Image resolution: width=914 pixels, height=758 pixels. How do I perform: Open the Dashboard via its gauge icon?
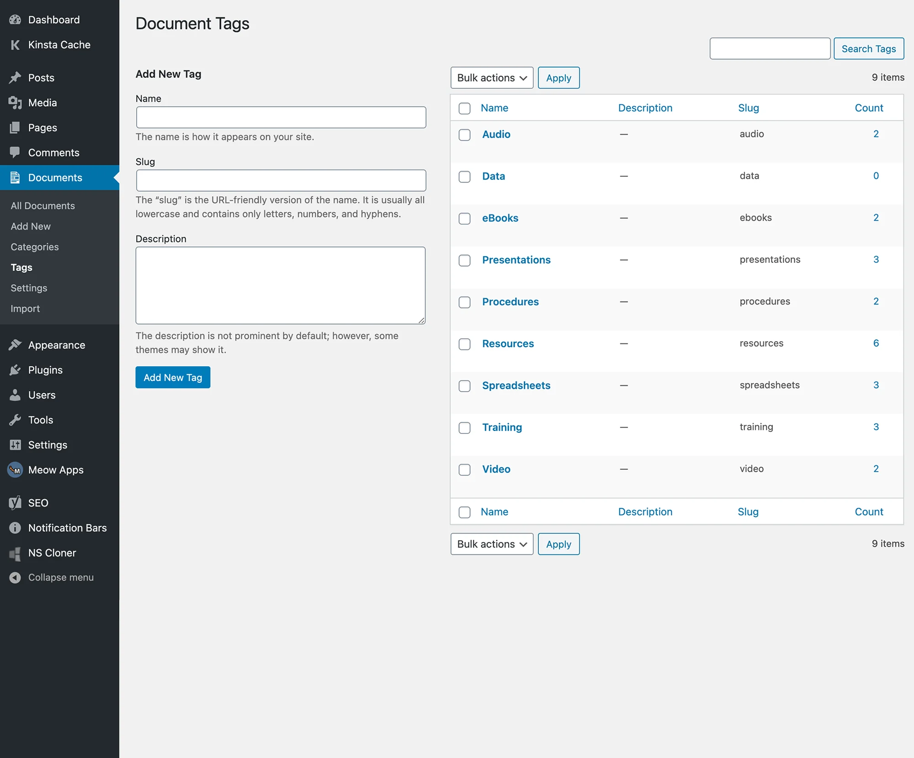[15, 20]
